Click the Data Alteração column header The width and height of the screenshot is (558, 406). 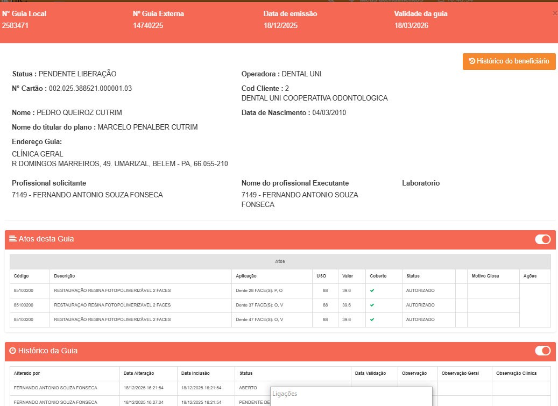tap(139, 373)
